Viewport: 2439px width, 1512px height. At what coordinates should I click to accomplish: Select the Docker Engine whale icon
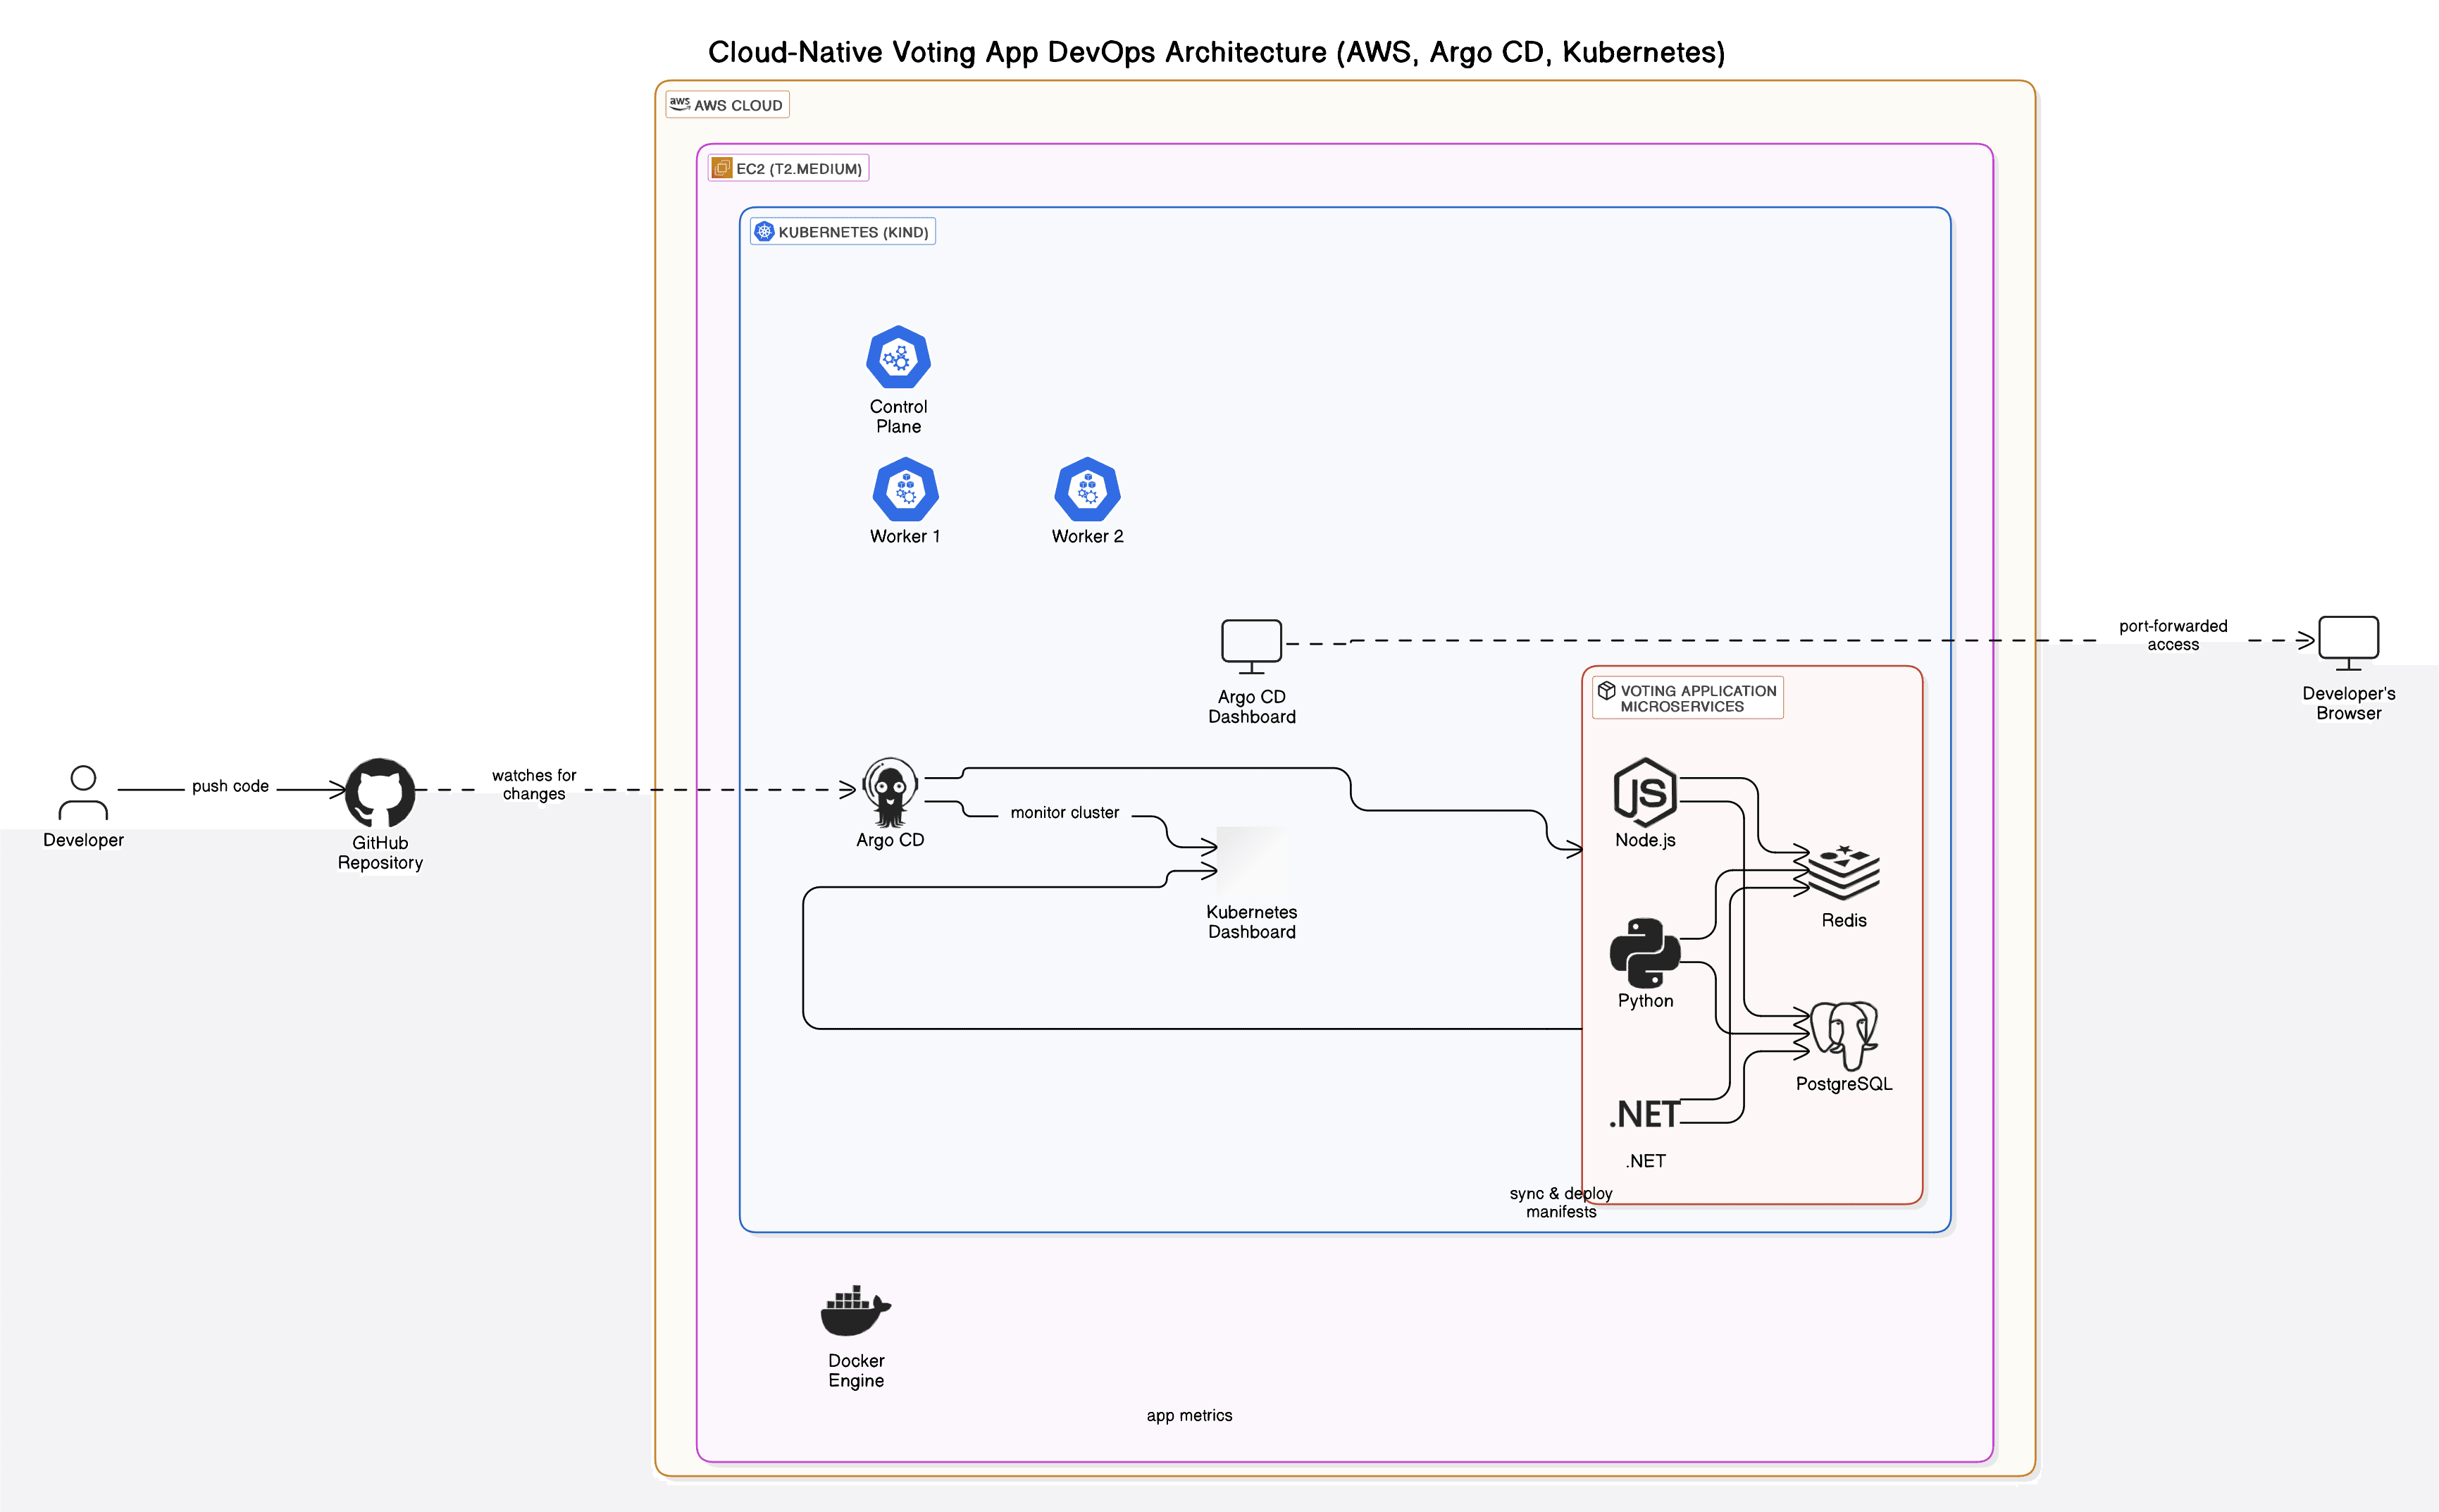tap(856, 1310)
